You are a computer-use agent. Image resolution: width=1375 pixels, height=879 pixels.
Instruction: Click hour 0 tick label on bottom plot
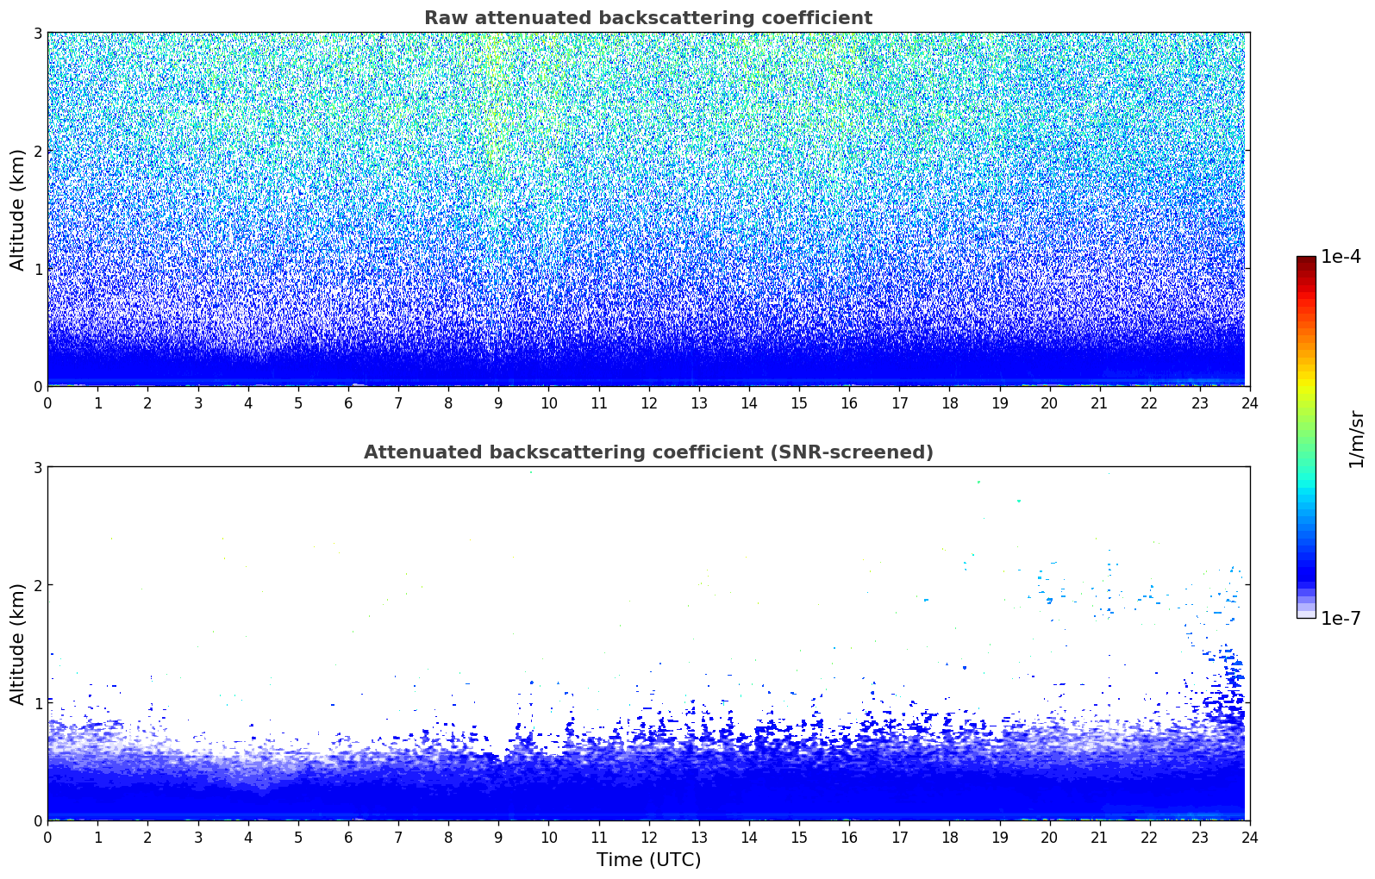(47, 838)
